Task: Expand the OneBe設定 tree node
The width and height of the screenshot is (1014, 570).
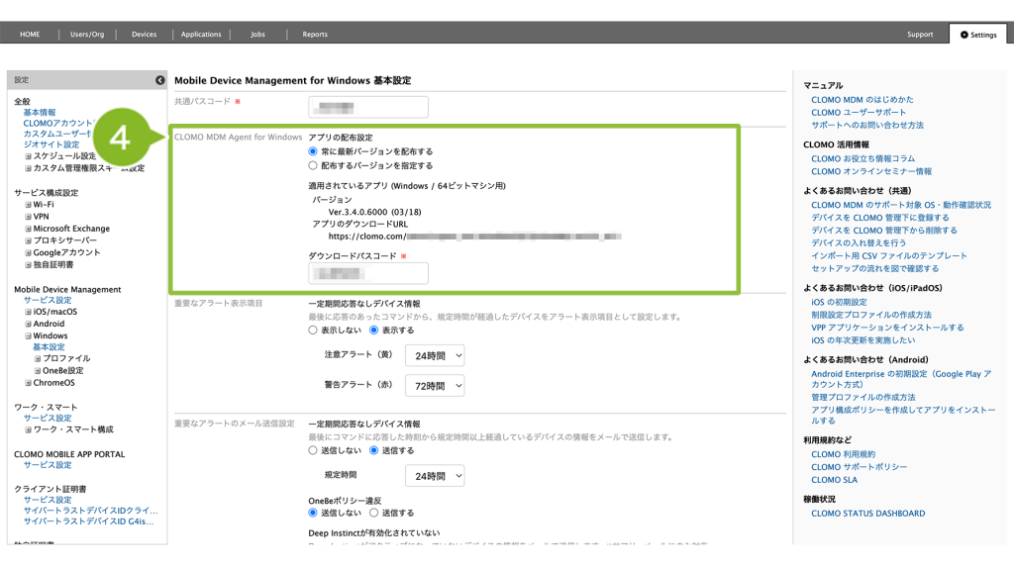Action: [38, 371]
